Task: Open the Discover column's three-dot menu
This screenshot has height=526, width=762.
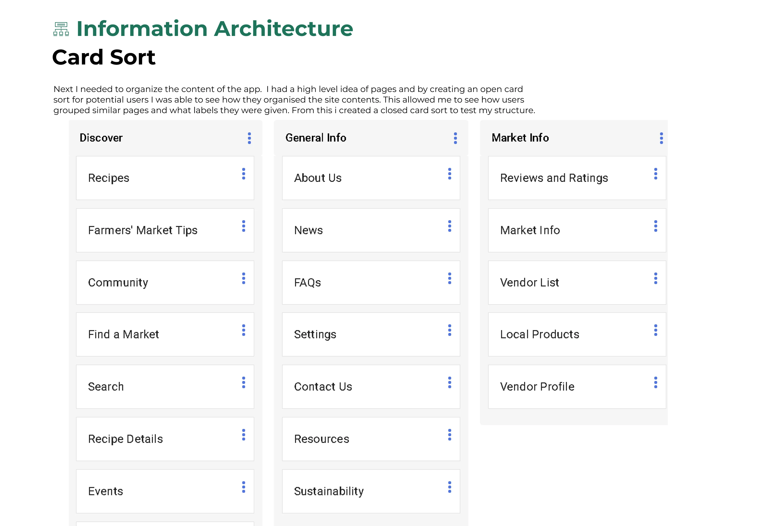Action: [250, 138]
